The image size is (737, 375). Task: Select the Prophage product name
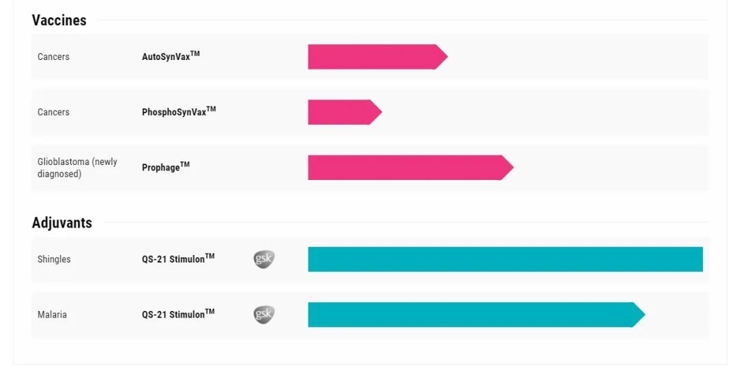click(166, 167)
